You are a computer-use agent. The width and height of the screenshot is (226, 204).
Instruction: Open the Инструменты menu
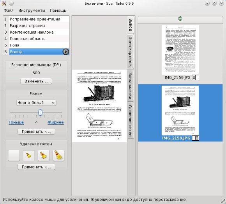tap(32, 11)
